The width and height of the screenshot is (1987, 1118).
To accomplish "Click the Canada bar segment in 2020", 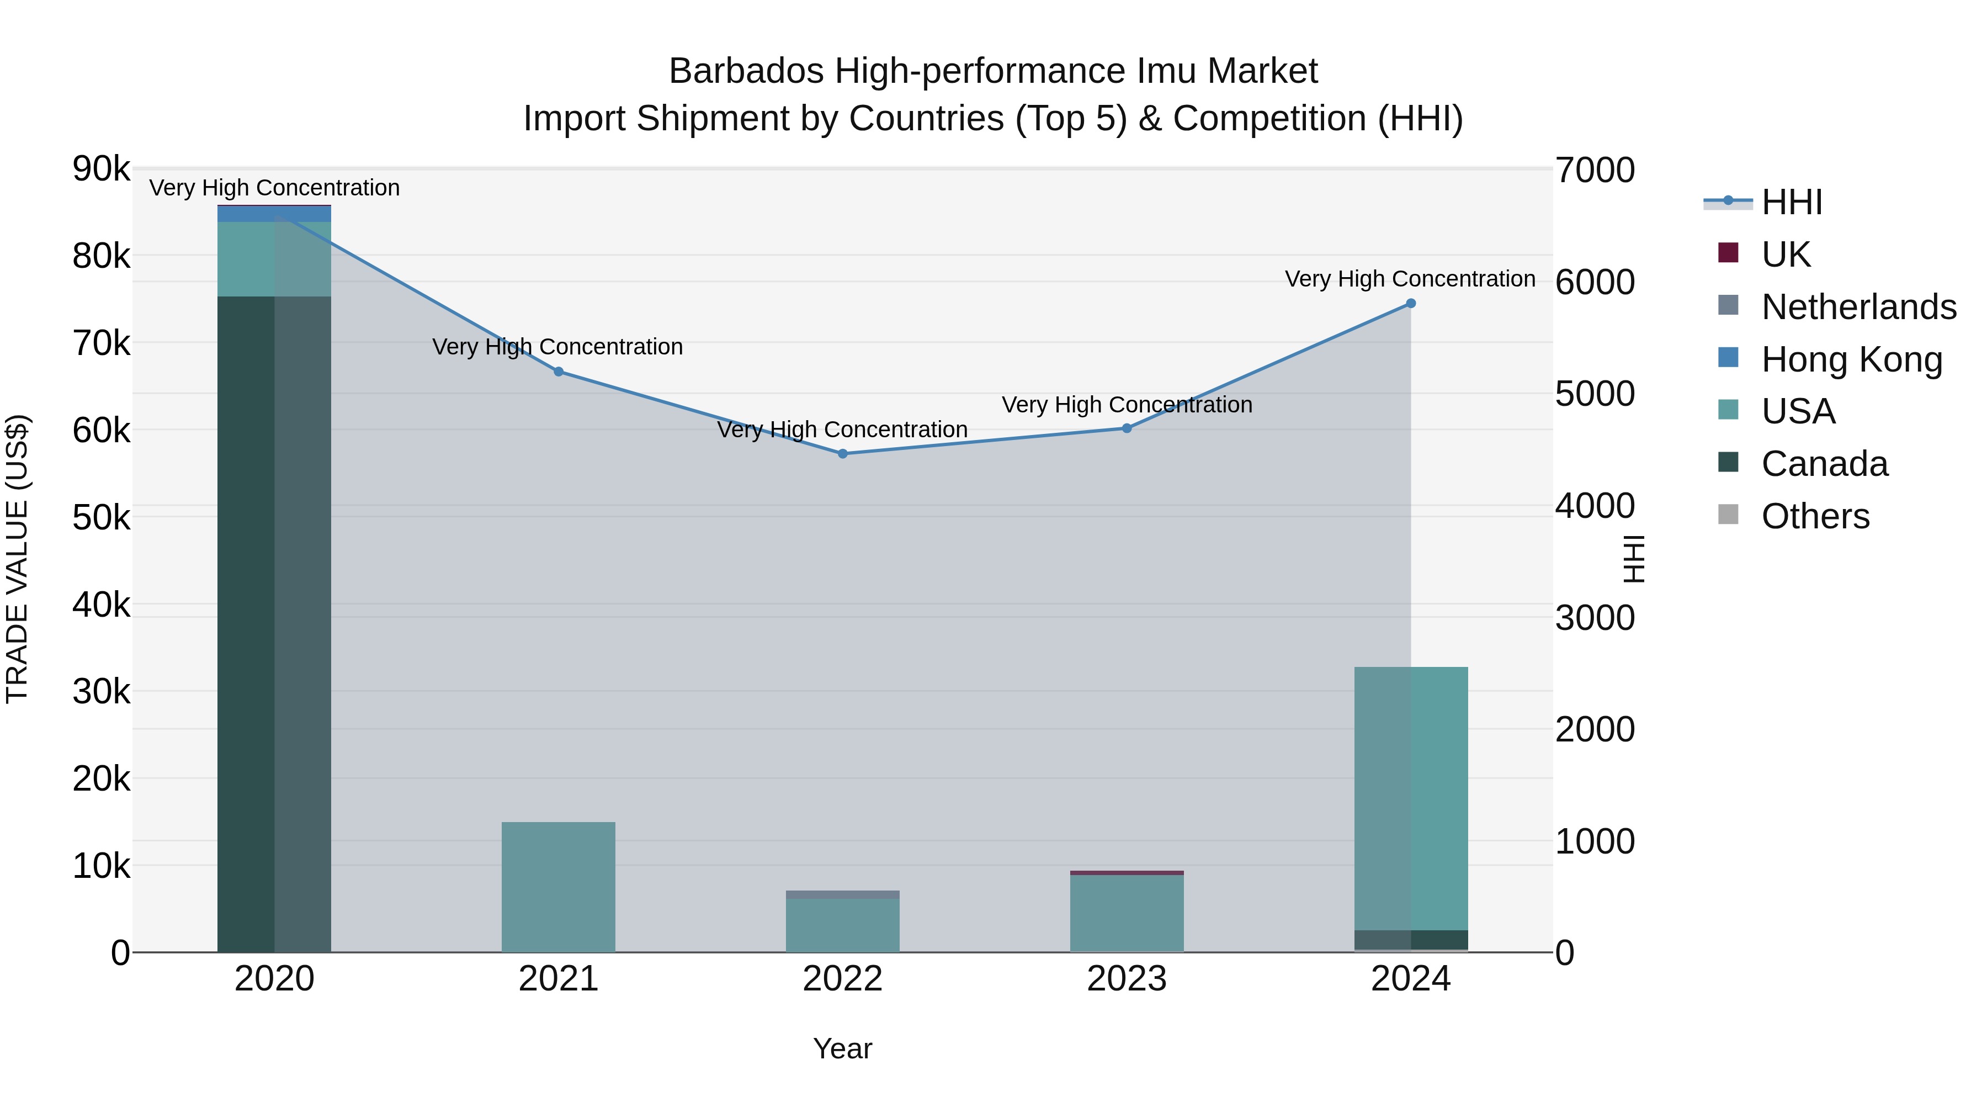I will [x=274, y=624].
